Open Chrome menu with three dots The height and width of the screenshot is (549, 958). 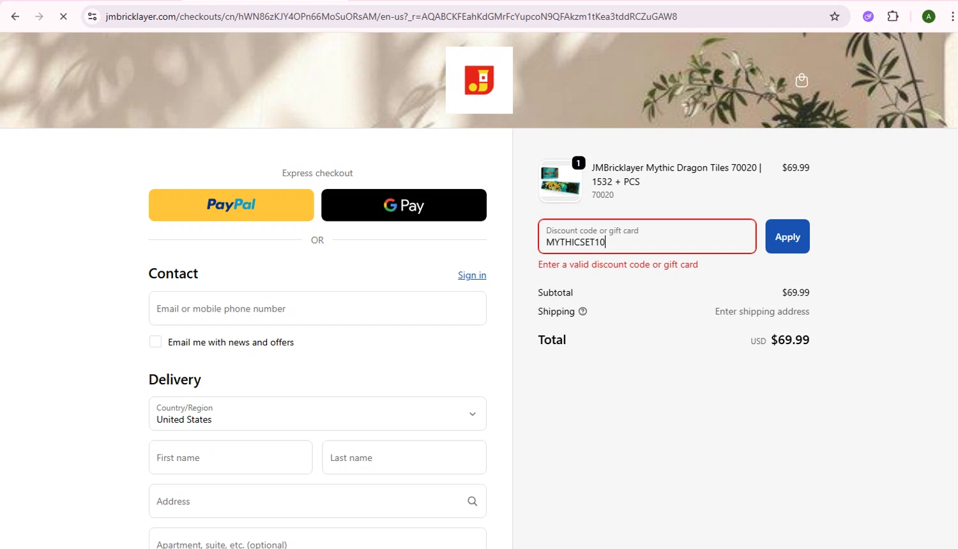952,17
